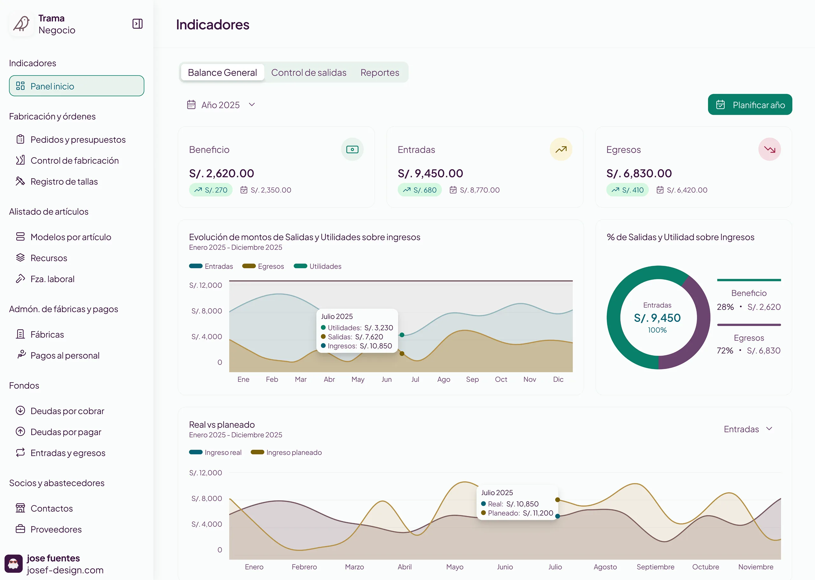Open Panel inicio in the sidebar
This screenshot has width=815, height=580.
[77, 86]
